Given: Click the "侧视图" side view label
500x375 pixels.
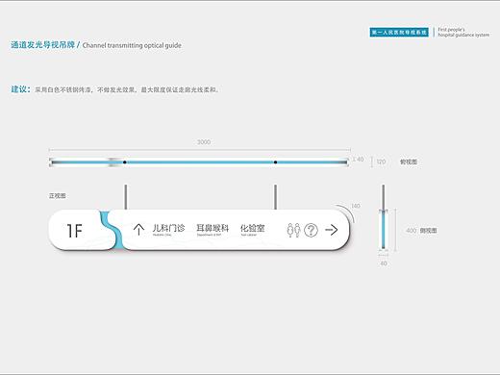Looking at the screenshot, I should coord(428,231).
